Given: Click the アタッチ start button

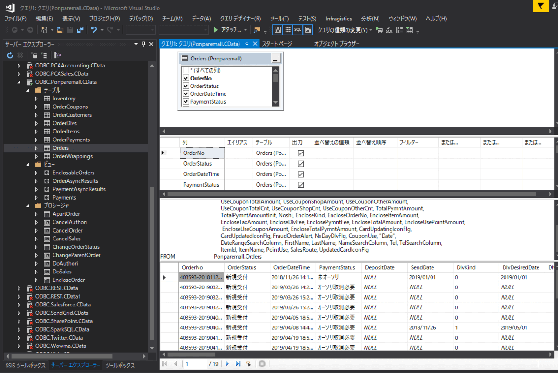Looking at the screenshot, I should tap(227, 30).
